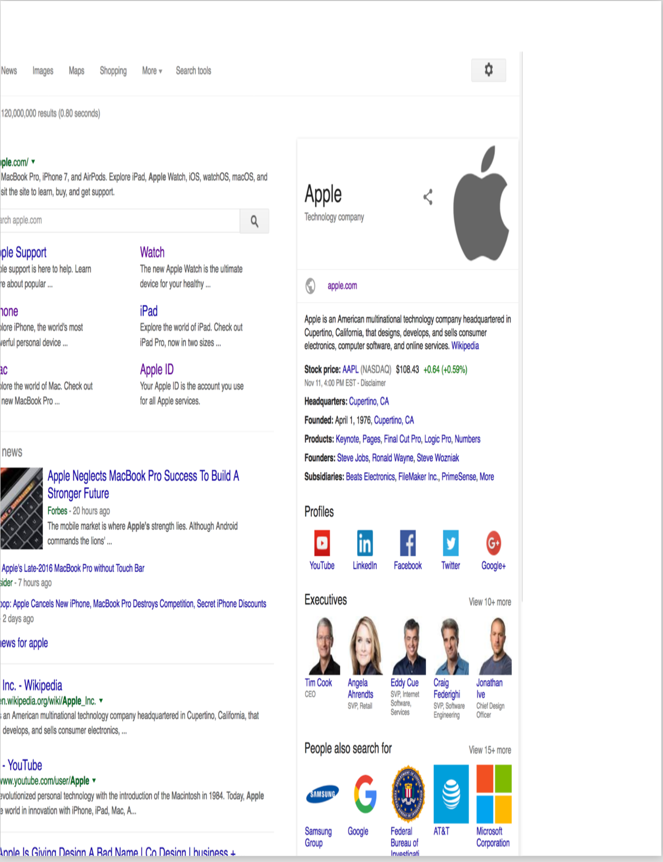The width and height of the screenshot is (663, 862).
Task: Open the iPad sitelink
Action: 149,311
